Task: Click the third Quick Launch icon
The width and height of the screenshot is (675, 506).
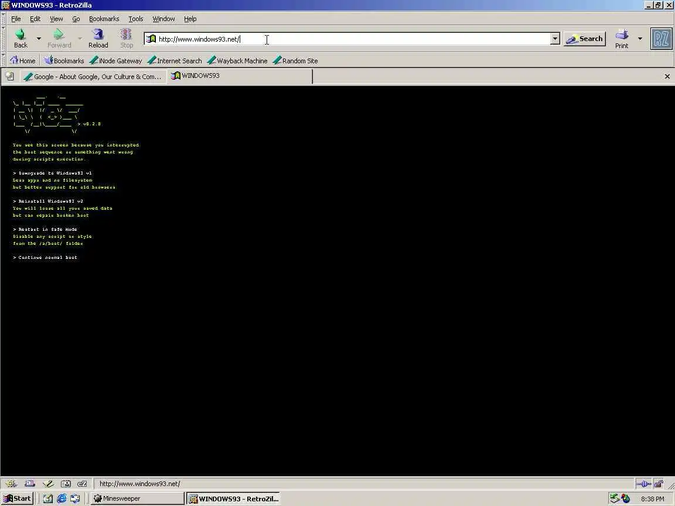Action: point(76,499)
